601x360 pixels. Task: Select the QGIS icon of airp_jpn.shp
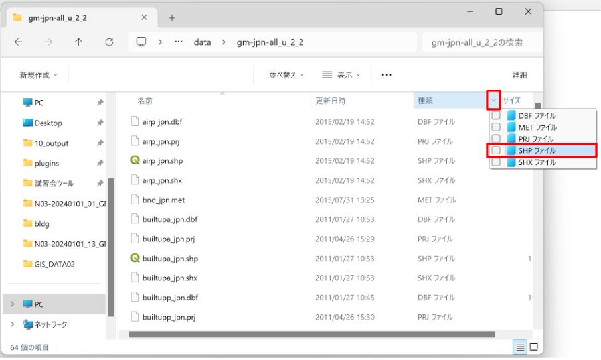click(135, 160)
